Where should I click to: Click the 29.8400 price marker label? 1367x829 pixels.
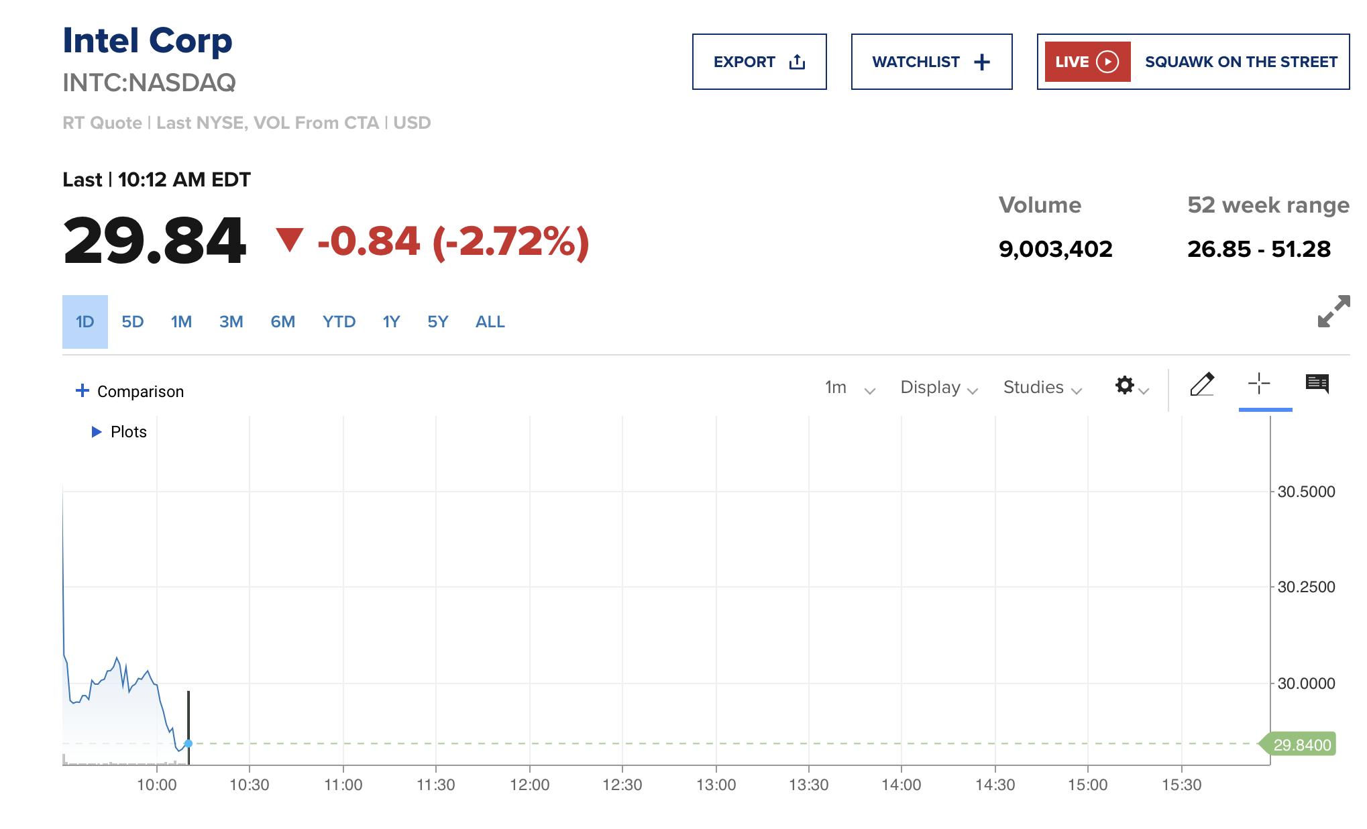point(1301,744)
